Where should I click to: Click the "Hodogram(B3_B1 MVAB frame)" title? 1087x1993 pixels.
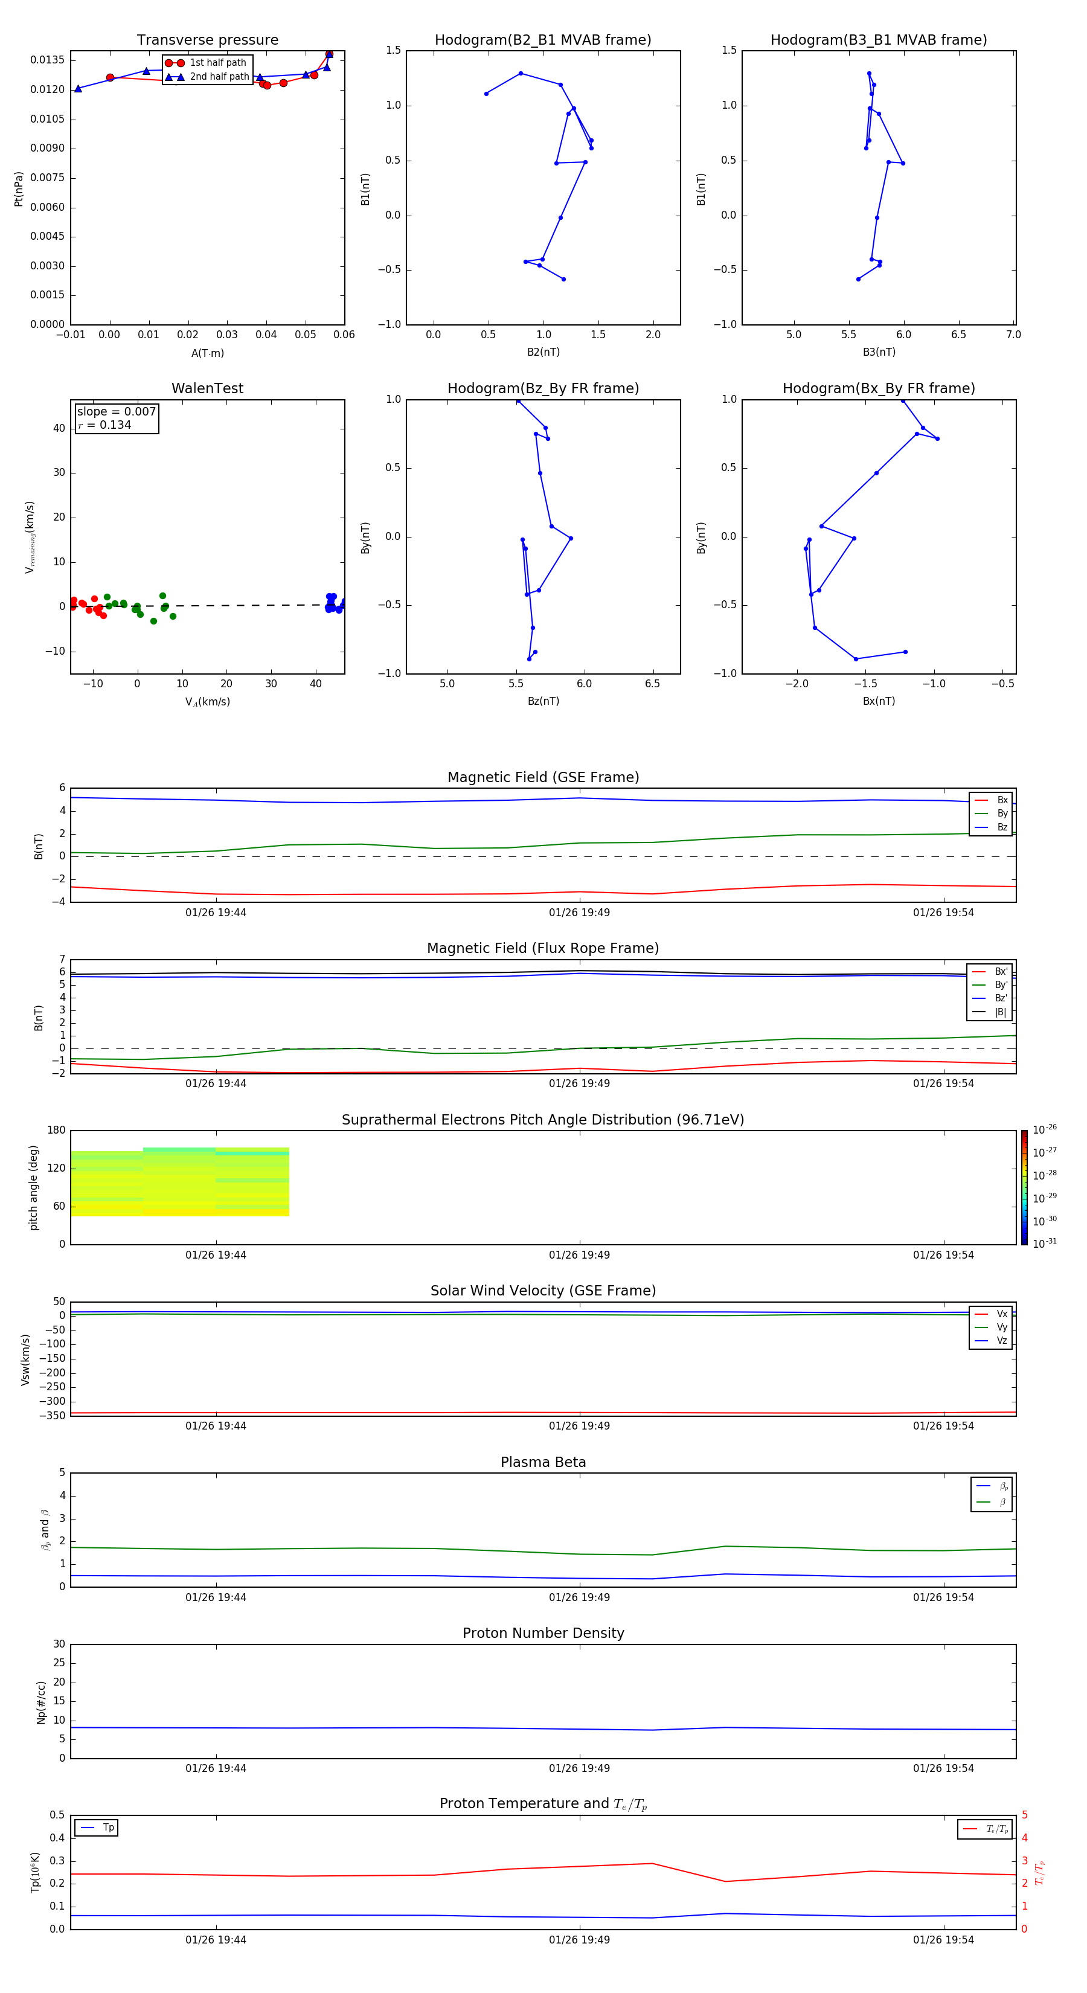(878, 40)
